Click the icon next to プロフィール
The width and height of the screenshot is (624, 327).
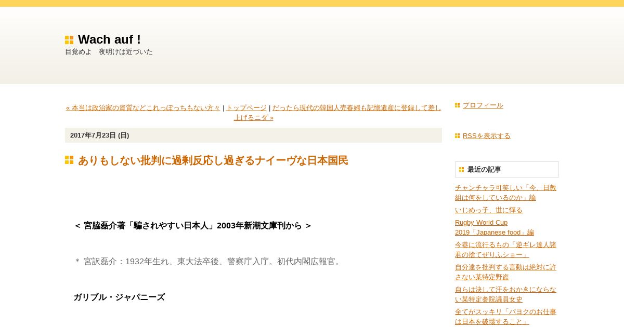[x=458, y=105]
